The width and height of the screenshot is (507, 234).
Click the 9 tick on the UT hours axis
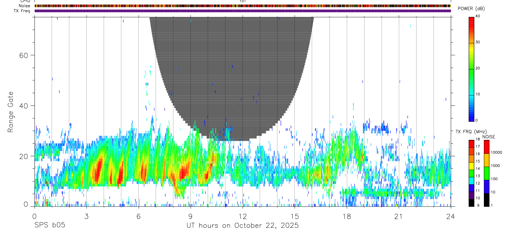(x=190, y=216)
